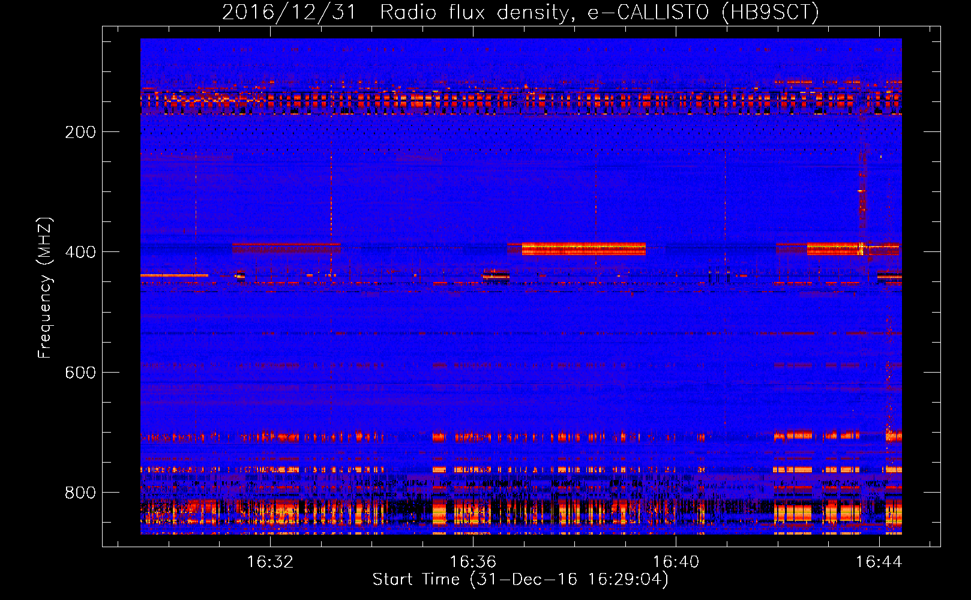Click the 16:40 time tick label

[x=676, y=562]
